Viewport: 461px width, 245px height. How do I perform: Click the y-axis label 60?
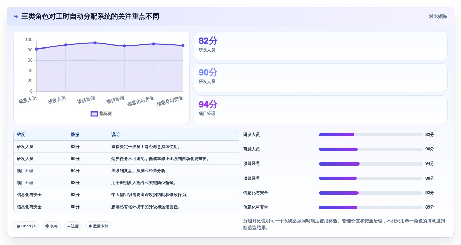point(30,60)
